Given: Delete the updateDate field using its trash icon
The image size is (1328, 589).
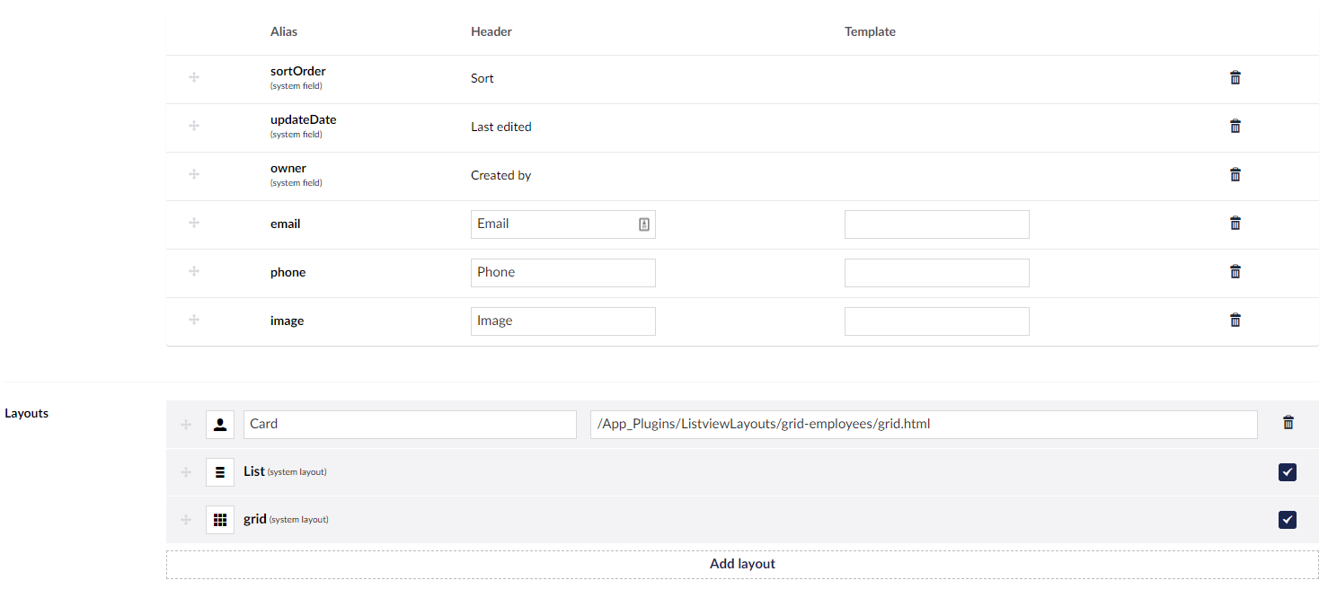Looking at the screenshot, I should 1235,126.
